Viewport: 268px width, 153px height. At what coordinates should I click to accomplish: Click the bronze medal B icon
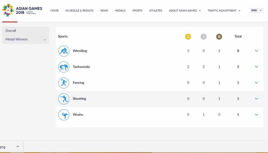(219, 37)
